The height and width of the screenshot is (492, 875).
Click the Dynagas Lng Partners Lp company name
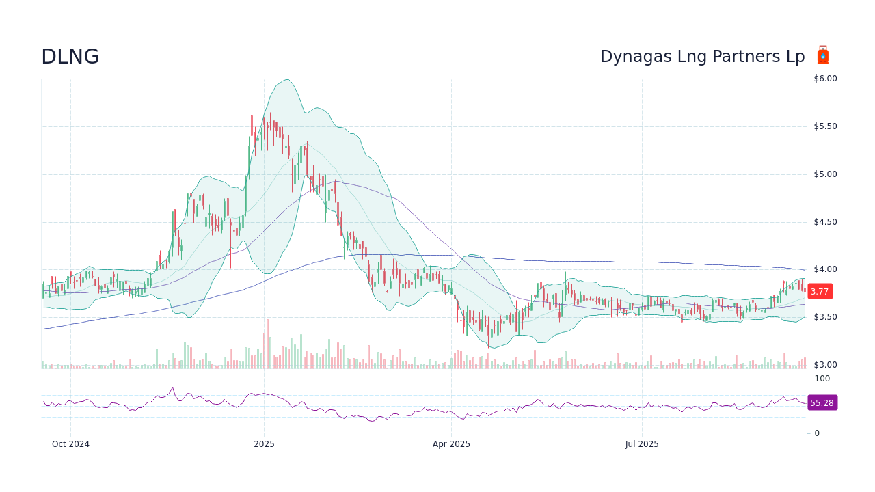(703, 56)
